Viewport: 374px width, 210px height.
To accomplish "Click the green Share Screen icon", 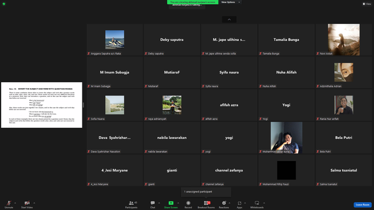I will pos(171,203).
